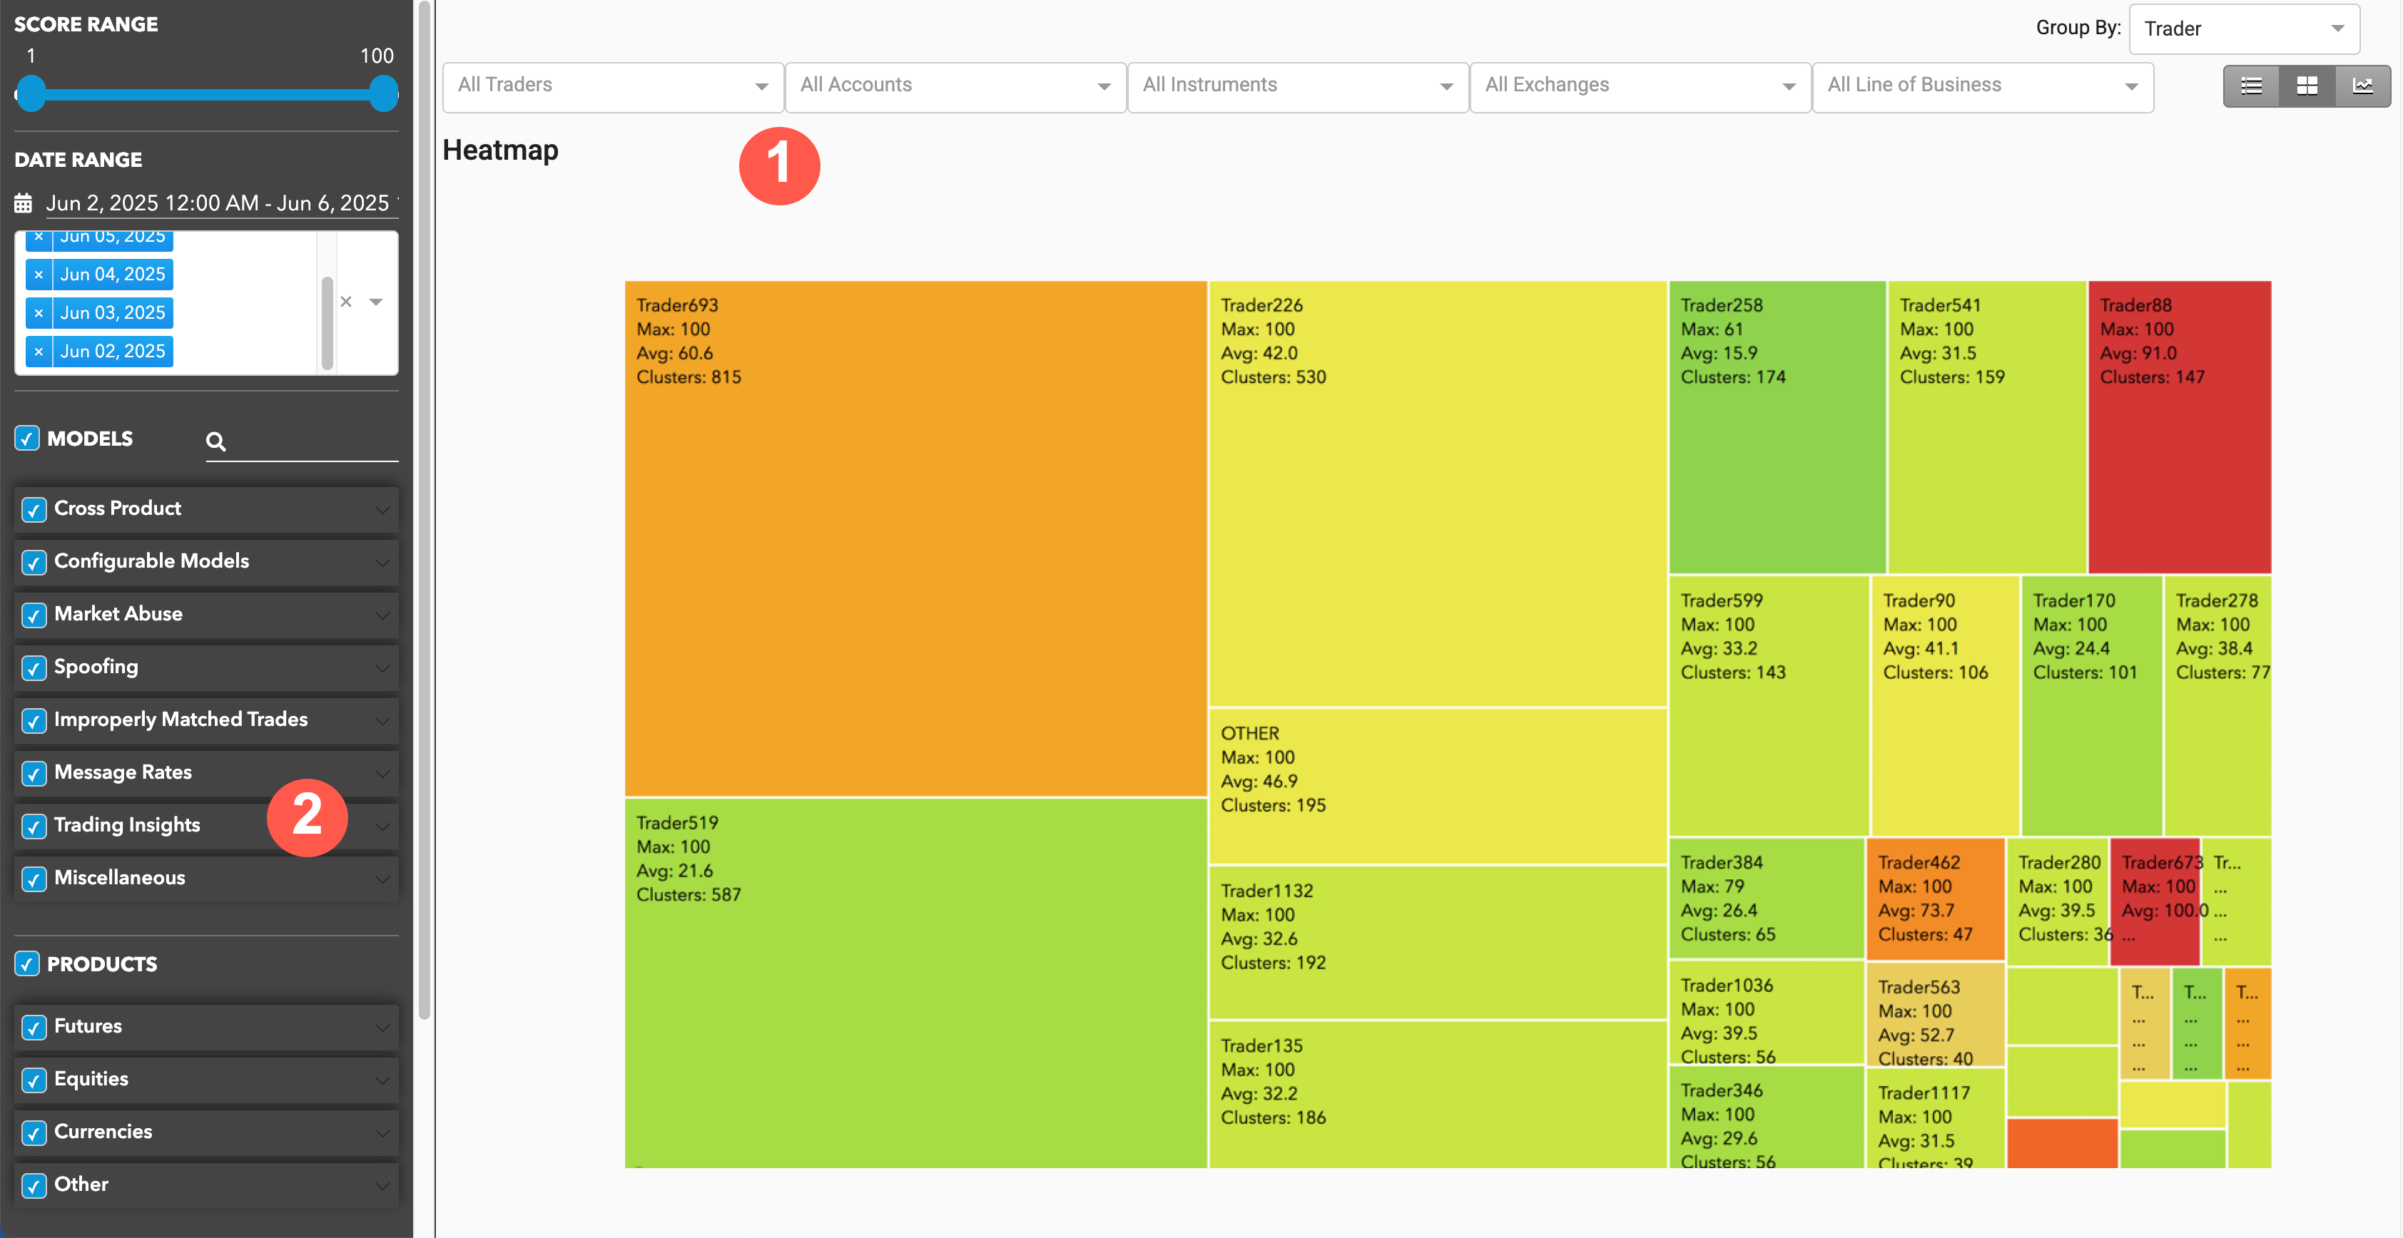Select the grid heatmap view icon

[x=2307, y=86]
